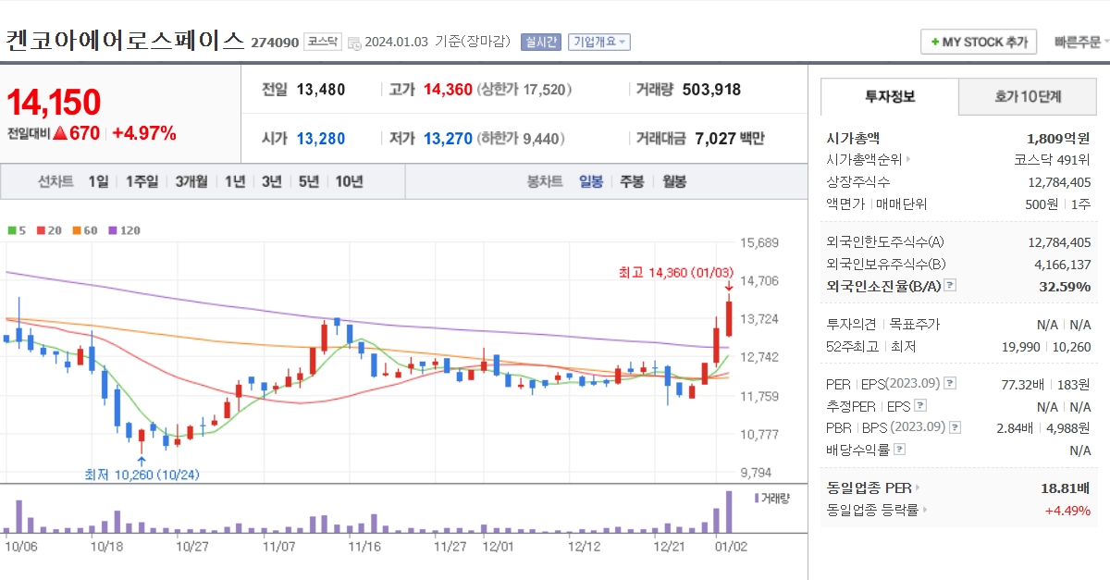This screenshot has width=1110, height=580.
Task: Click the 실시간 badge
Action: [x=540, y=42]
